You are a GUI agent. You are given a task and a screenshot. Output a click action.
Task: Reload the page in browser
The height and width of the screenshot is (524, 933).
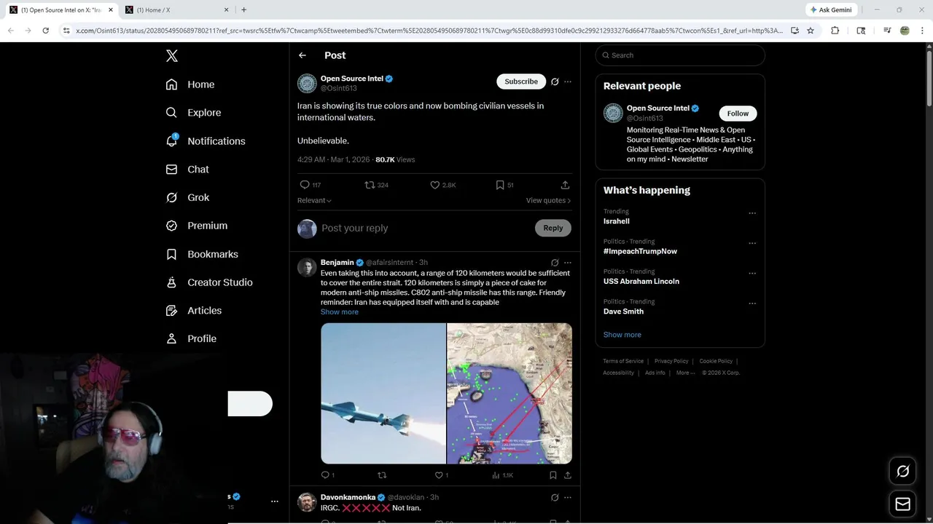click(45, 31)
